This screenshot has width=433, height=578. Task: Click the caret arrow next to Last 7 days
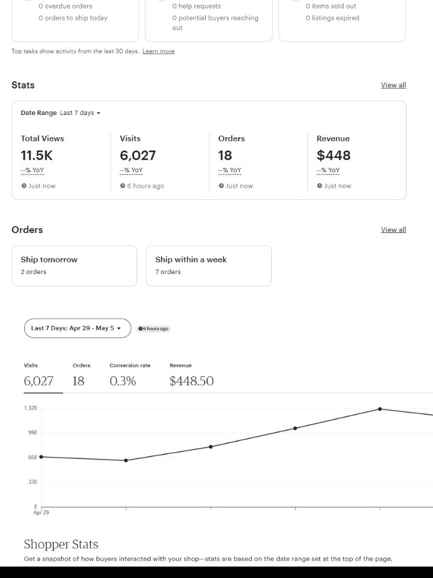[98, 113]
